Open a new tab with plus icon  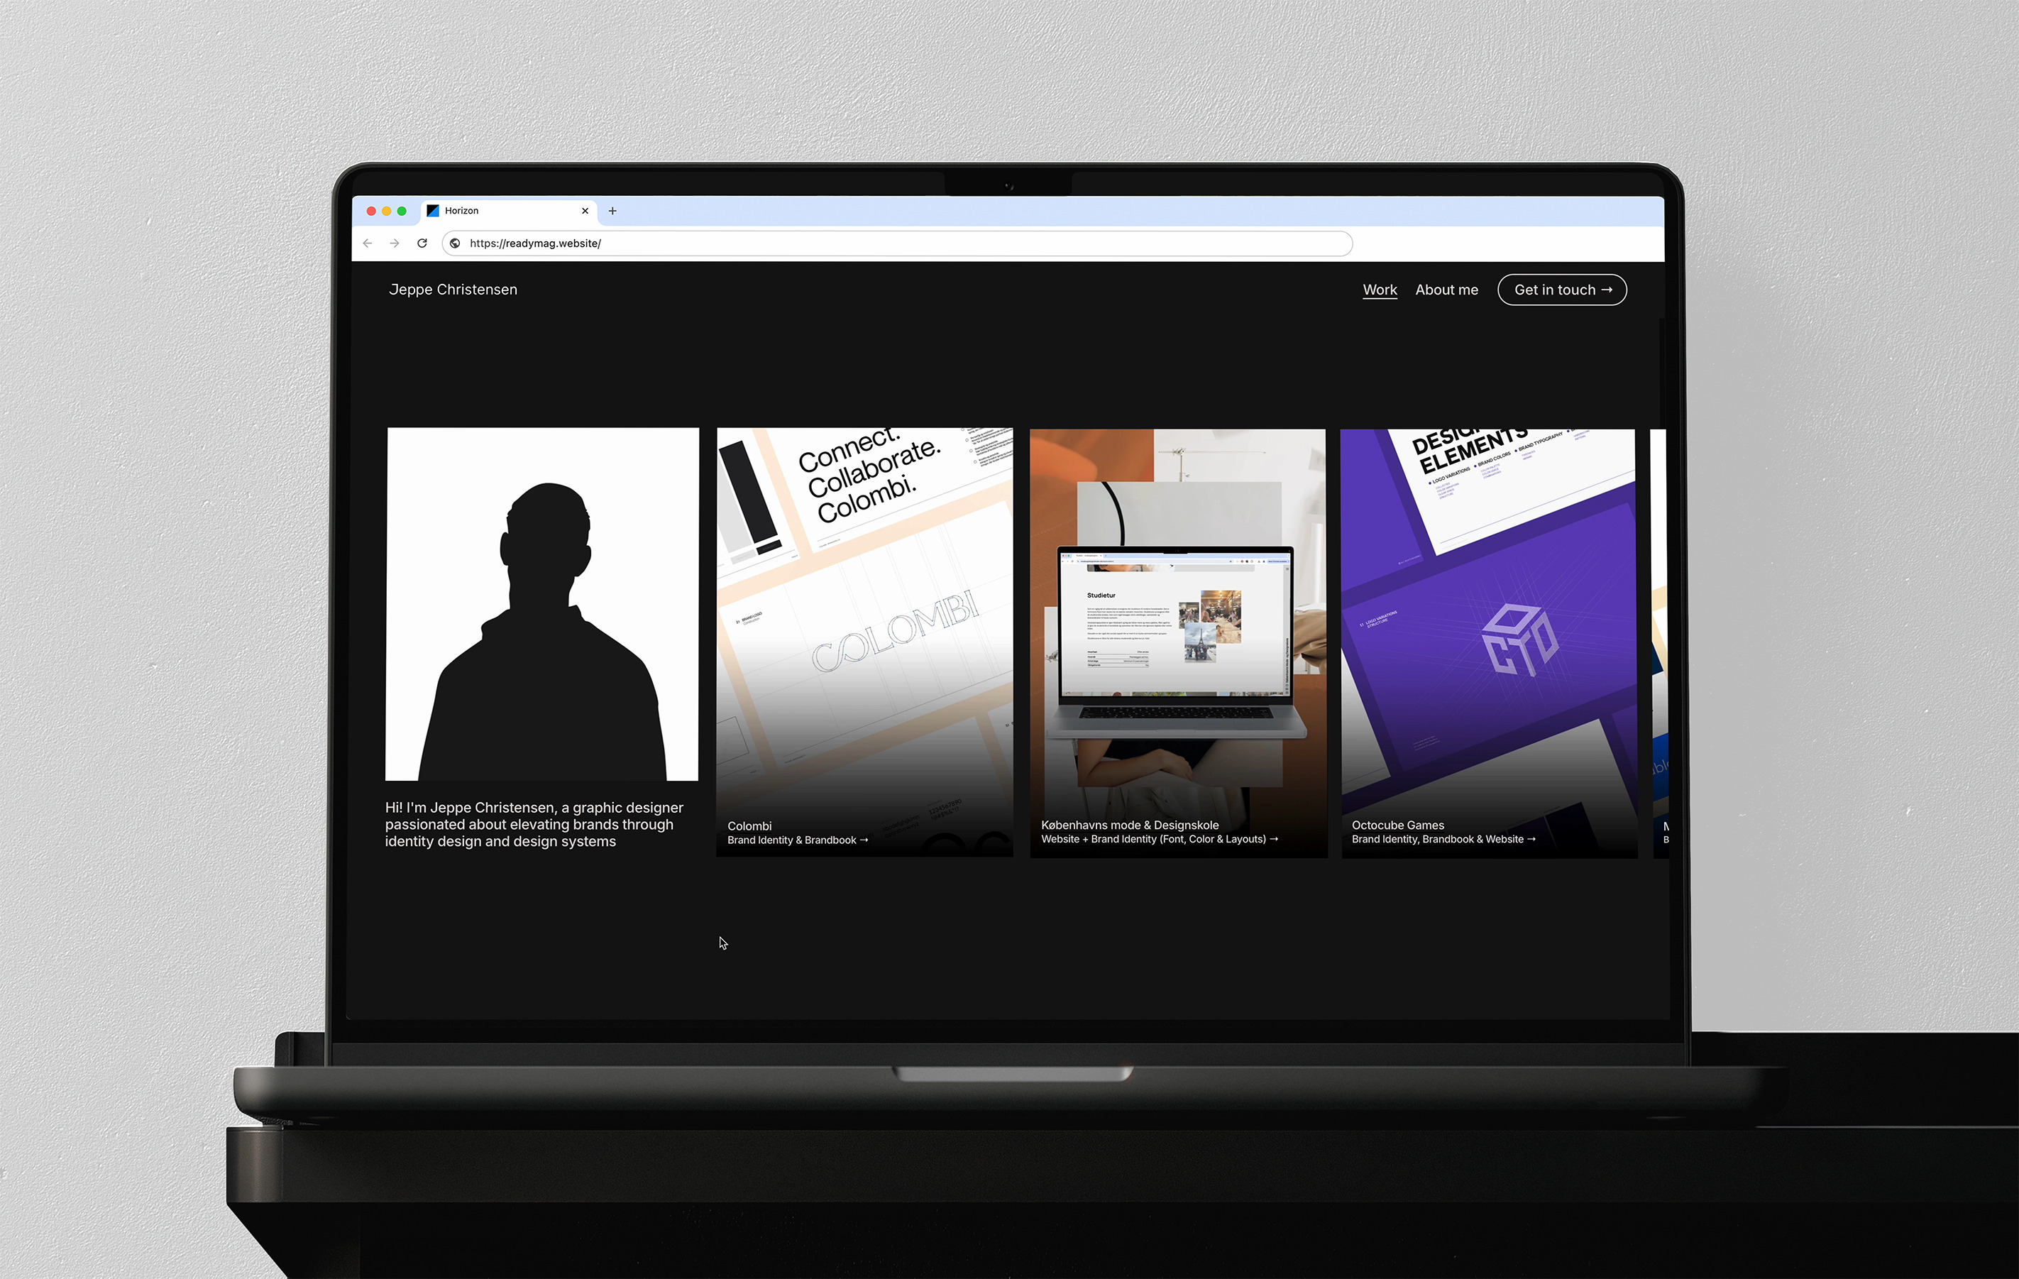click(612, 212)
